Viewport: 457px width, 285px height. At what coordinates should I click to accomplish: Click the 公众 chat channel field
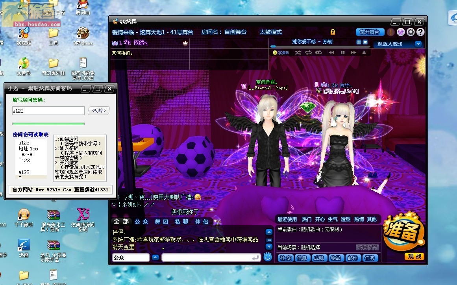[131, 257]
